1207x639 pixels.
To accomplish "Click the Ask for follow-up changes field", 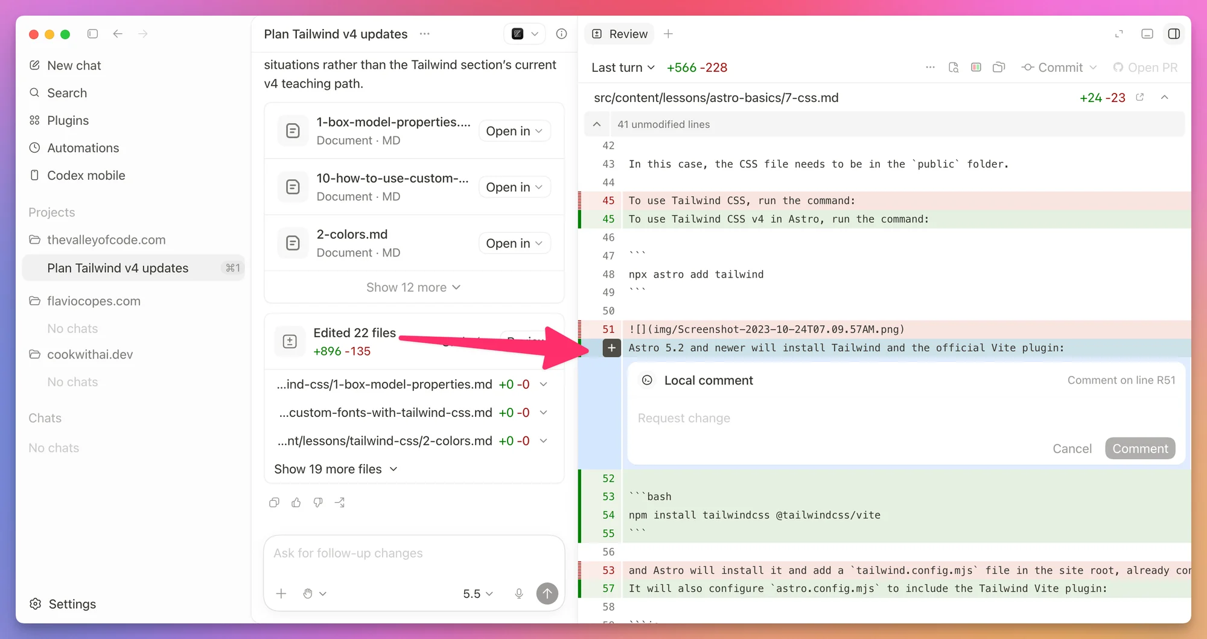I will click(414, 553).
